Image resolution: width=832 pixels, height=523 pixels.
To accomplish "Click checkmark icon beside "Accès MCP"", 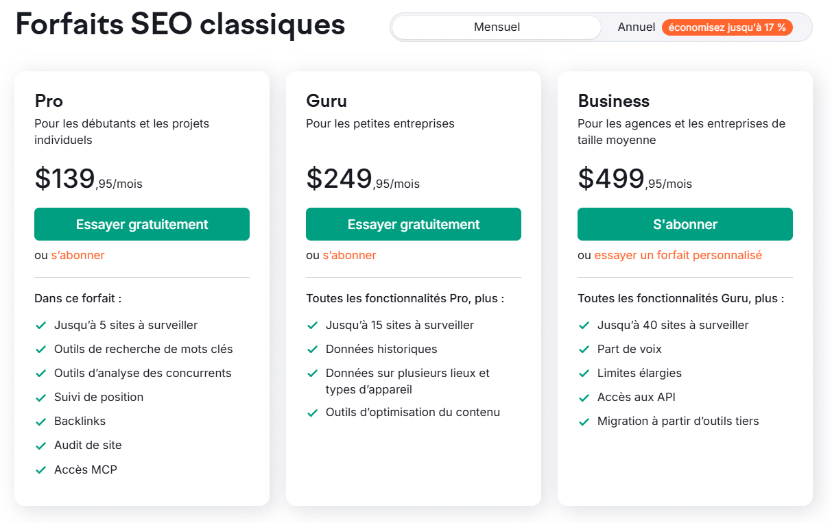I will tap(40, 470).
